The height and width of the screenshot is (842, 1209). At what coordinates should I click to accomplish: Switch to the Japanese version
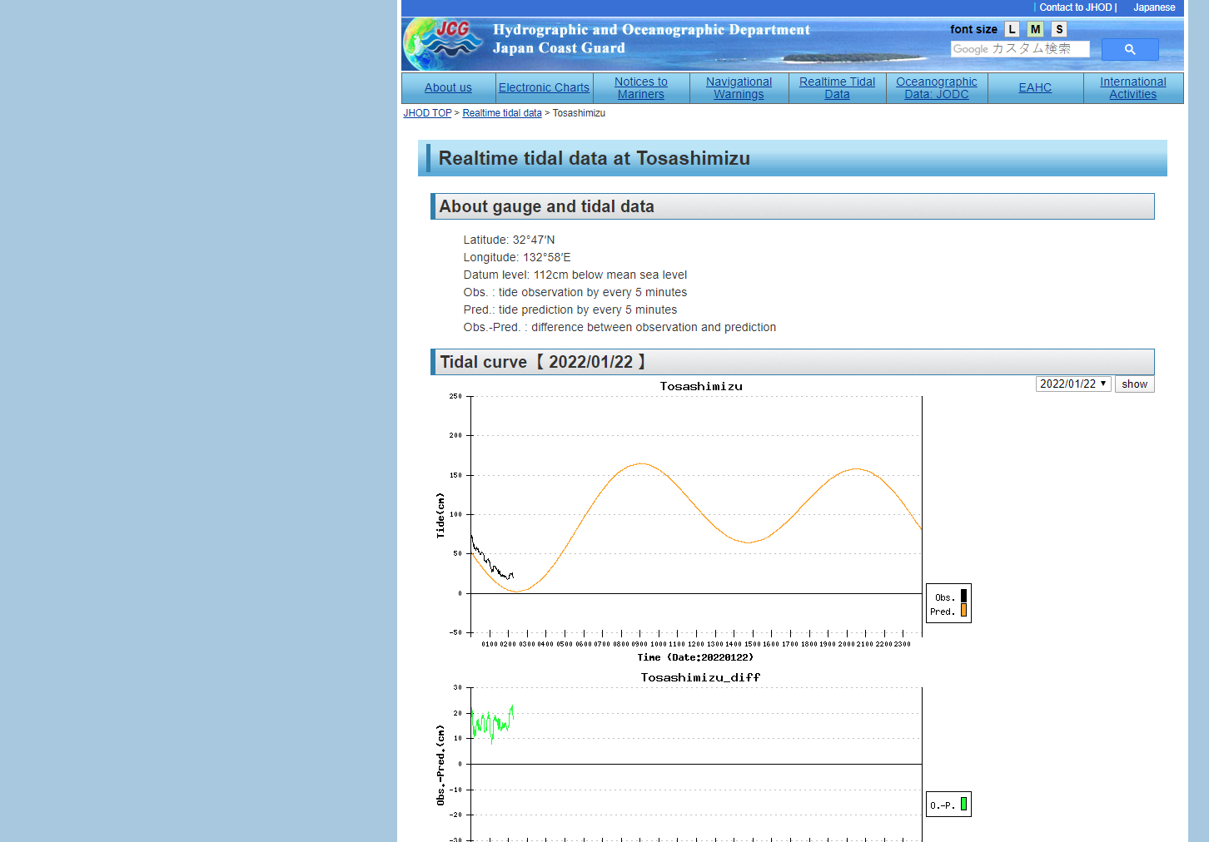[x=1154, y=7]
